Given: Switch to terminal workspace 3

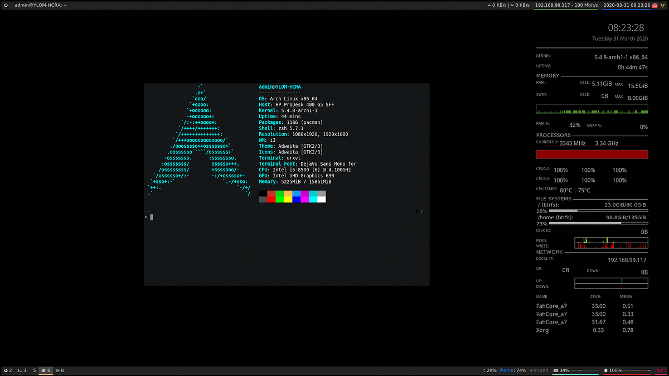Looking at the screenshot, I should point(22,370).
